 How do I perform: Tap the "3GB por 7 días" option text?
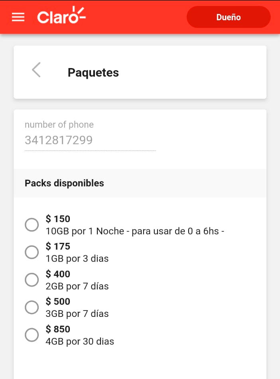(77, 314)
